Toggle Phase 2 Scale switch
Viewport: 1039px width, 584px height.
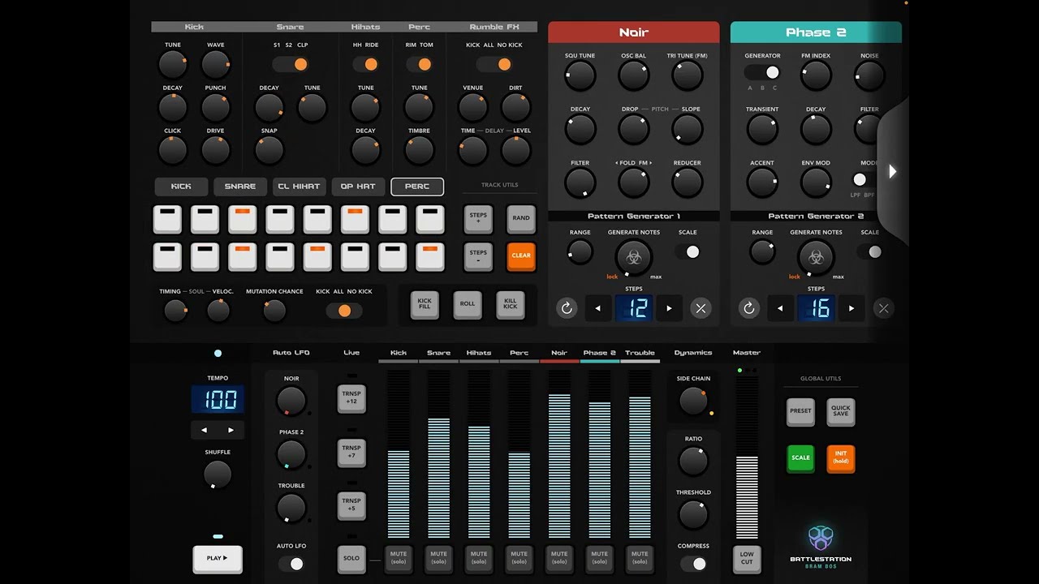[x=870, y=252]
